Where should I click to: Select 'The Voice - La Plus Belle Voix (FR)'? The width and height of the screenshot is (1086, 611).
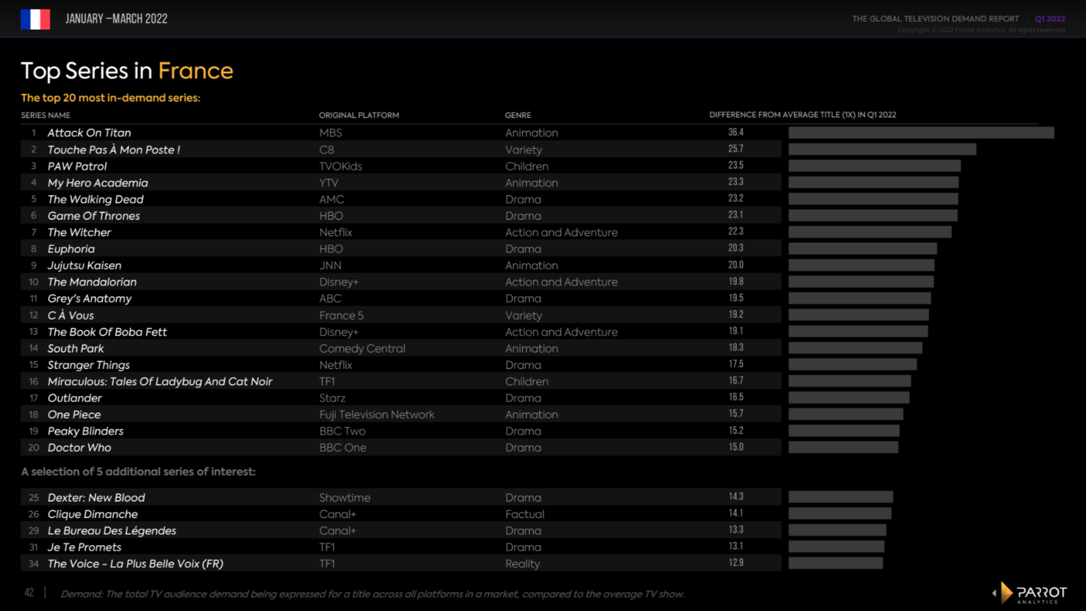tap(135, 564)
